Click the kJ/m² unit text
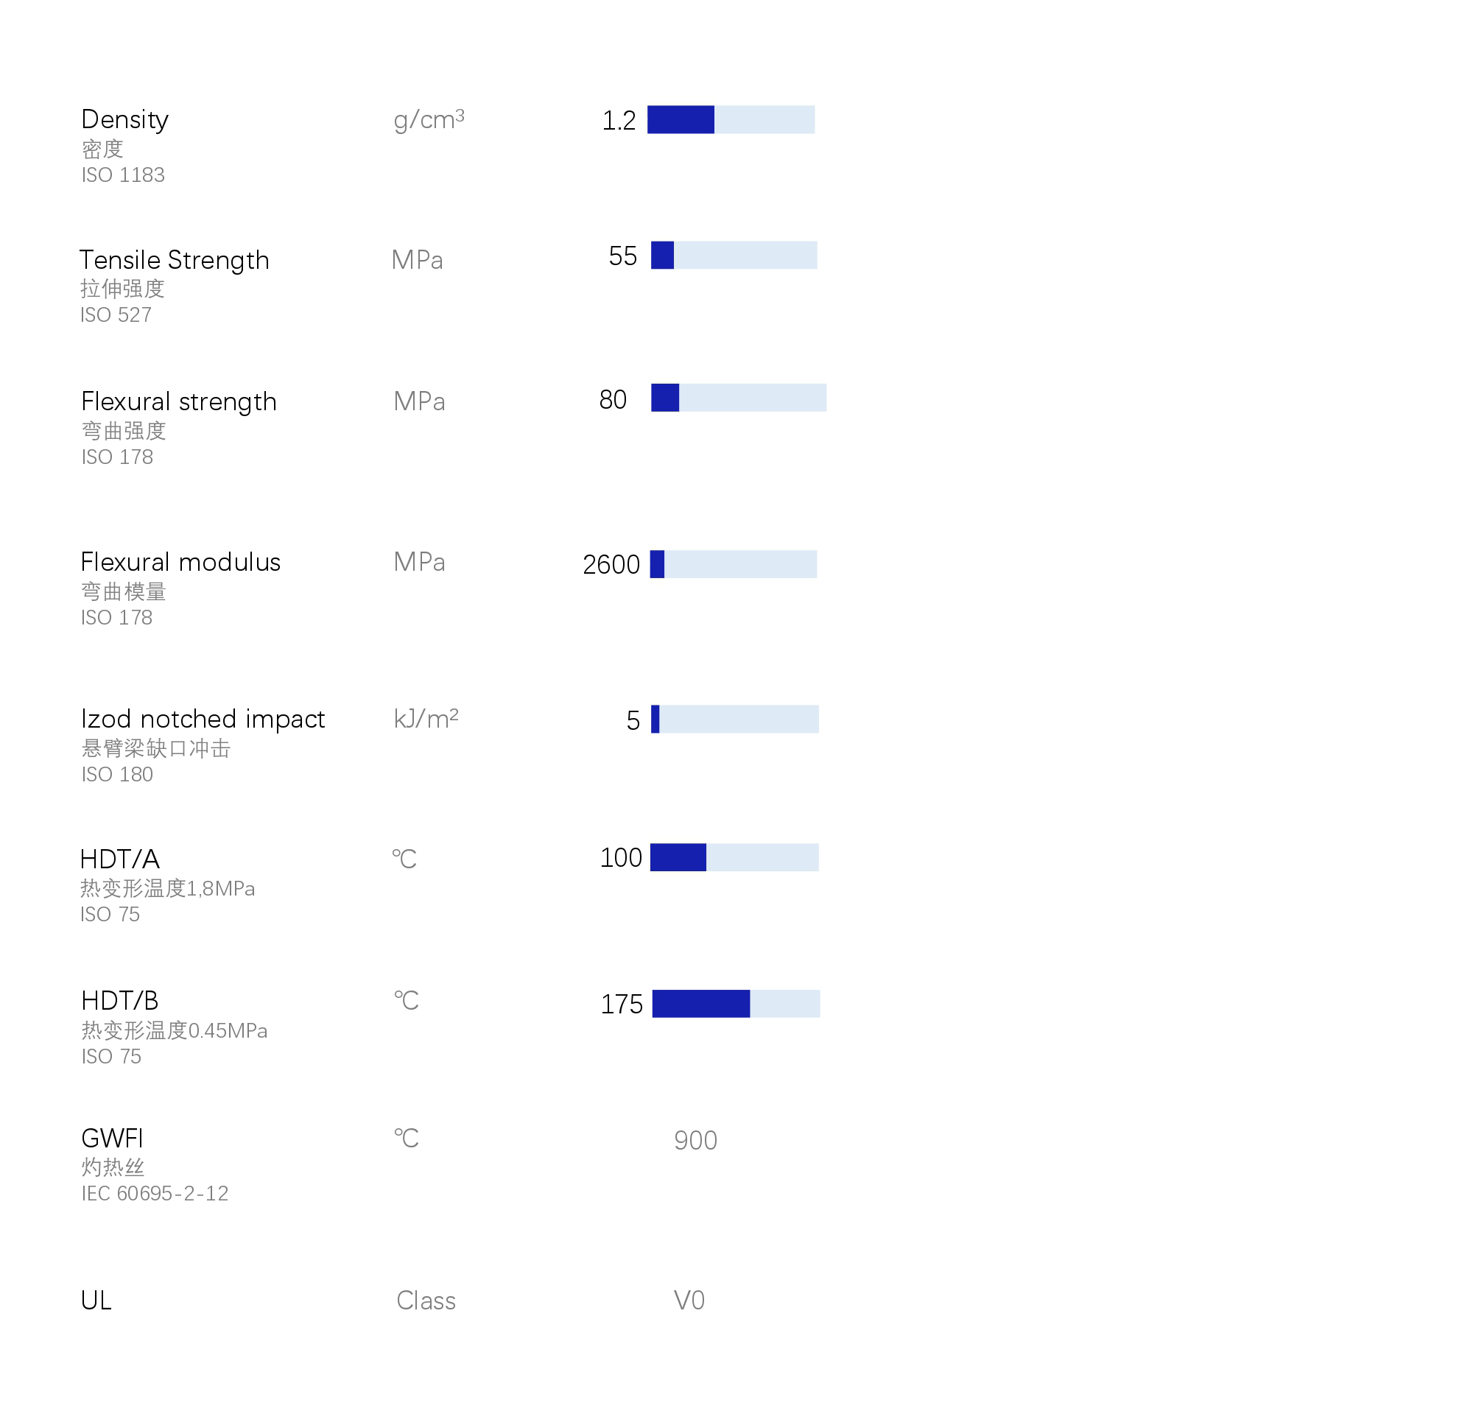The height and width of the screenshot is (1428, 1473). click(426, 720)
